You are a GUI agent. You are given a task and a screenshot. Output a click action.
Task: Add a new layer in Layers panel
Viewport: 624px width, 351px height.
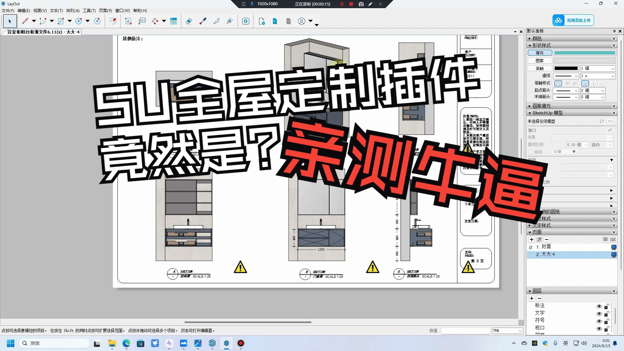point(532,298)
